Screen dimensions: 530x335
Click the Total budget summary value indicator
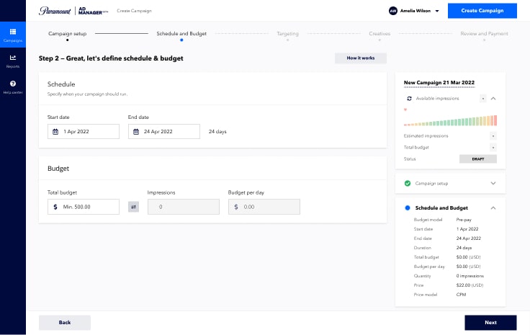493,148
